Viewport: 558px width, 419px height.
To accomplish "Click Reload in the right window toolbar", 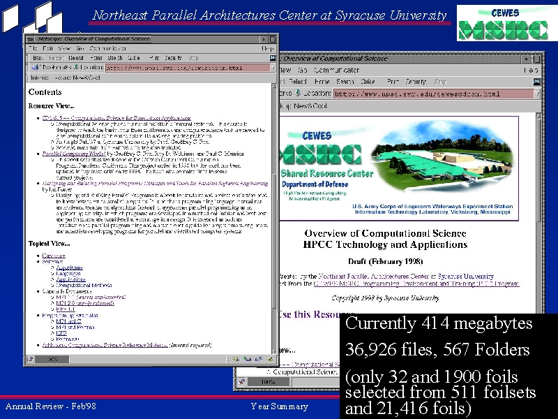I will pos(298,82).
